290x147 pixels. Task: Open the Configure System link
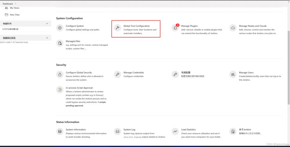(x=75, y=26)
